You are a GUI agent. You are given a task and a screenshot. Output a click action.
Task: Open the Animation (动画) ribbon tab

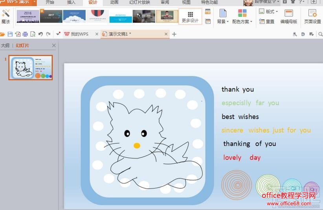click(114, 2)
